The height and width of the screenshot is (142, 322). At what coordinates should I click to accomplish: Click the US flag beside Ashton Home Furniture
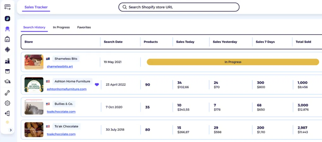tap(48, 82)
